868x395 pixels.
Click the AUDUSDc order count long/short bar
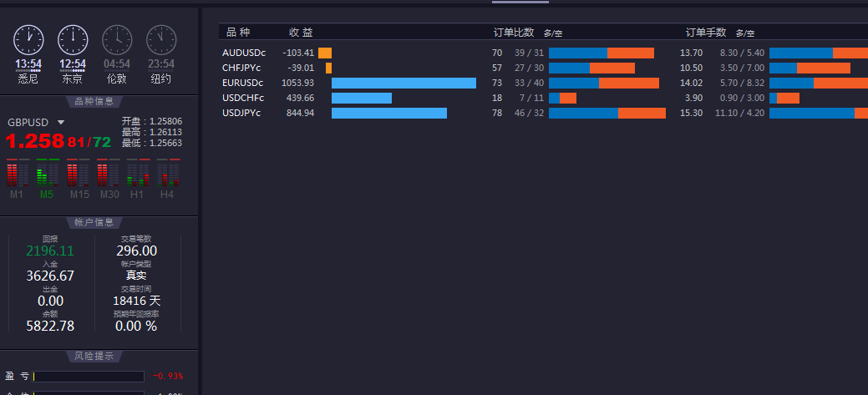[602, 53]
